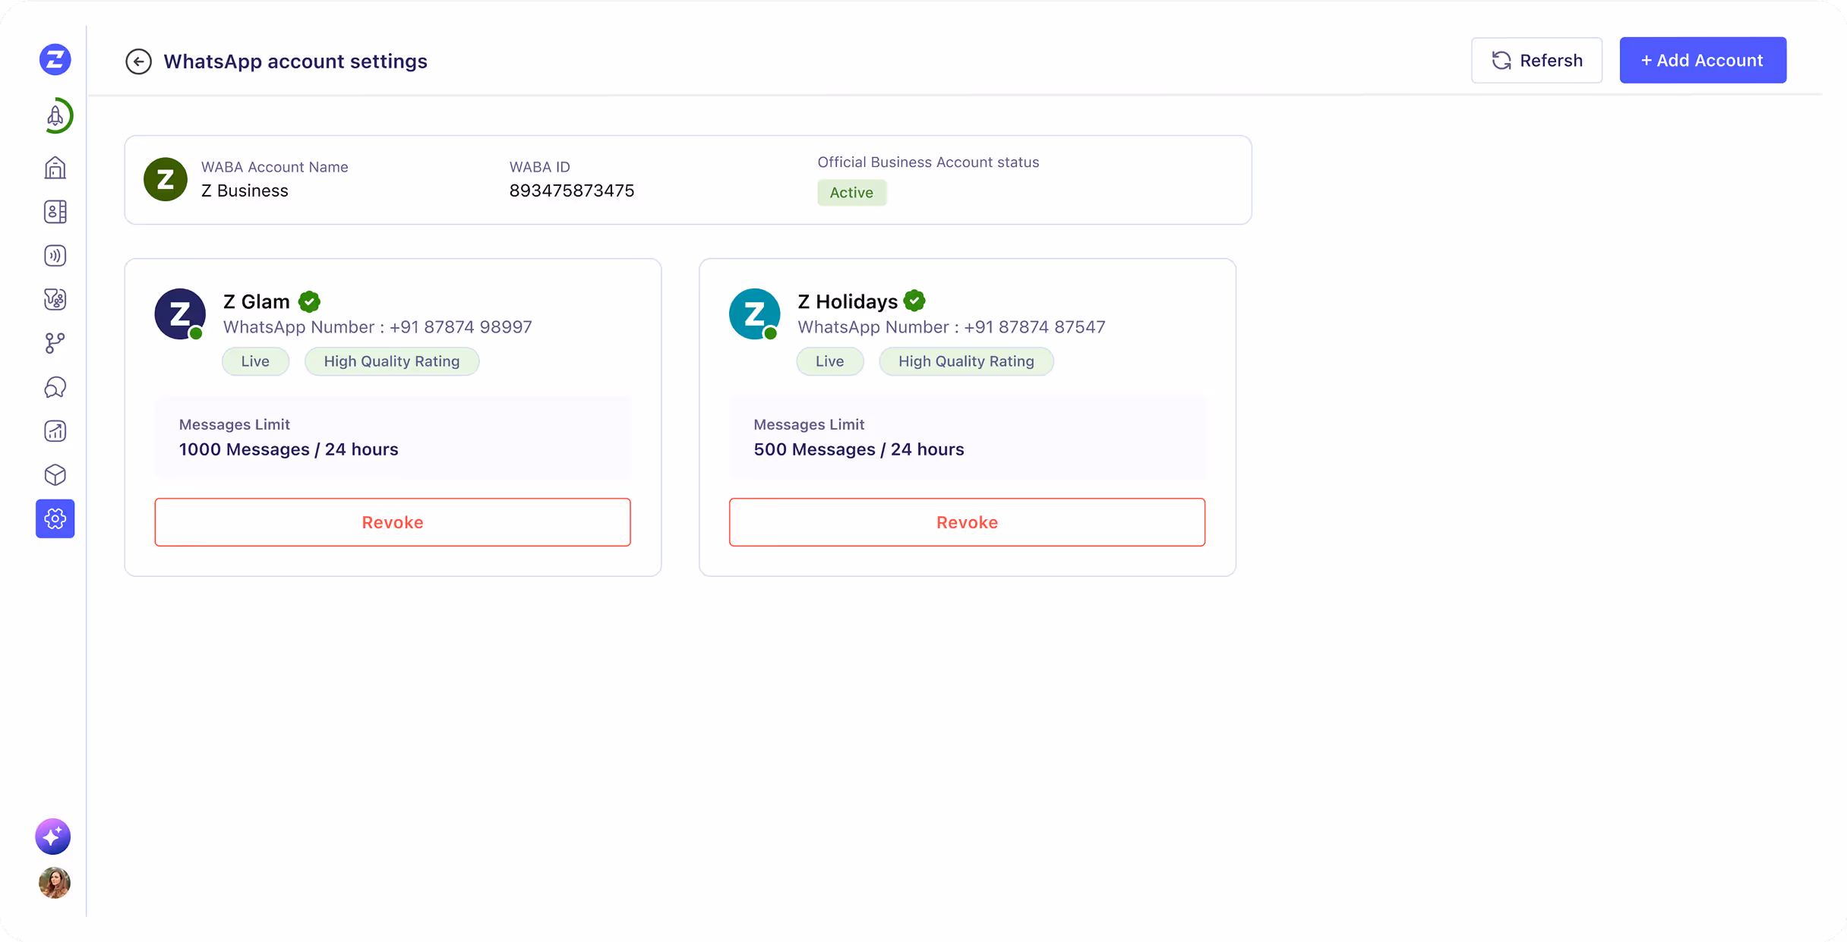Click the rocket onboarding progress icon
The height and width of the screenshot is (942, 1847).
[x=55, y=116]
